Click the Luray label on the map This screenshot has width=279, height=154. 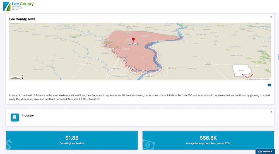click(x=62, y=59)
